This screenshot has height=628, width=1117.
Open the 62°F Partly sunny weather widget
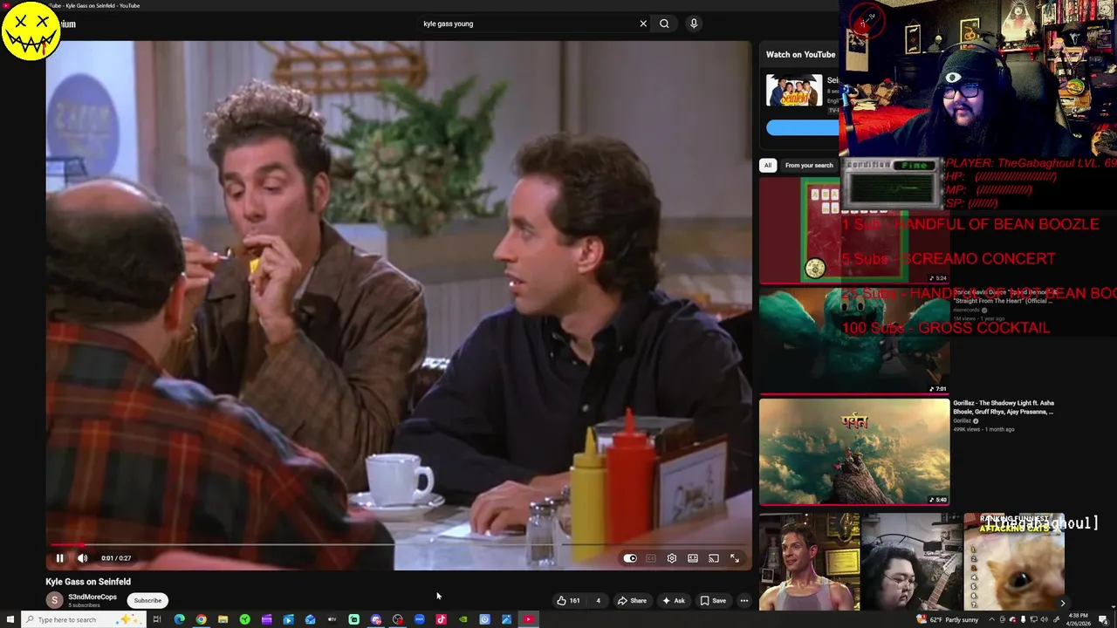click(947, 619)
